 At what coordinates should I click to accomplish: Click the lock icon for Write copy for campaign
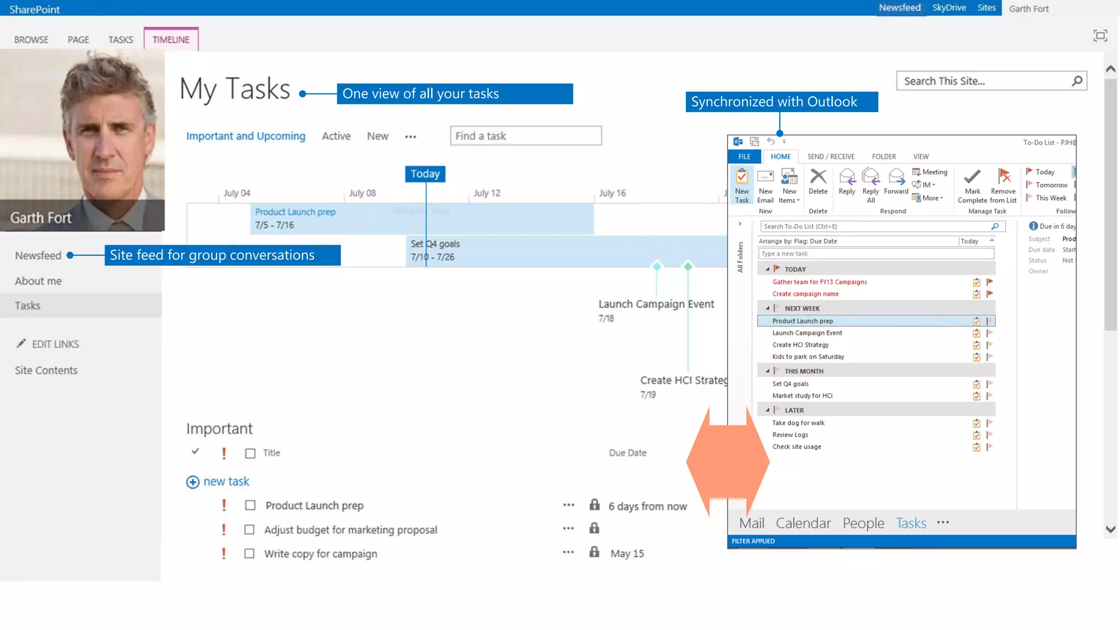pyautogui.click(x=594, y=552)
